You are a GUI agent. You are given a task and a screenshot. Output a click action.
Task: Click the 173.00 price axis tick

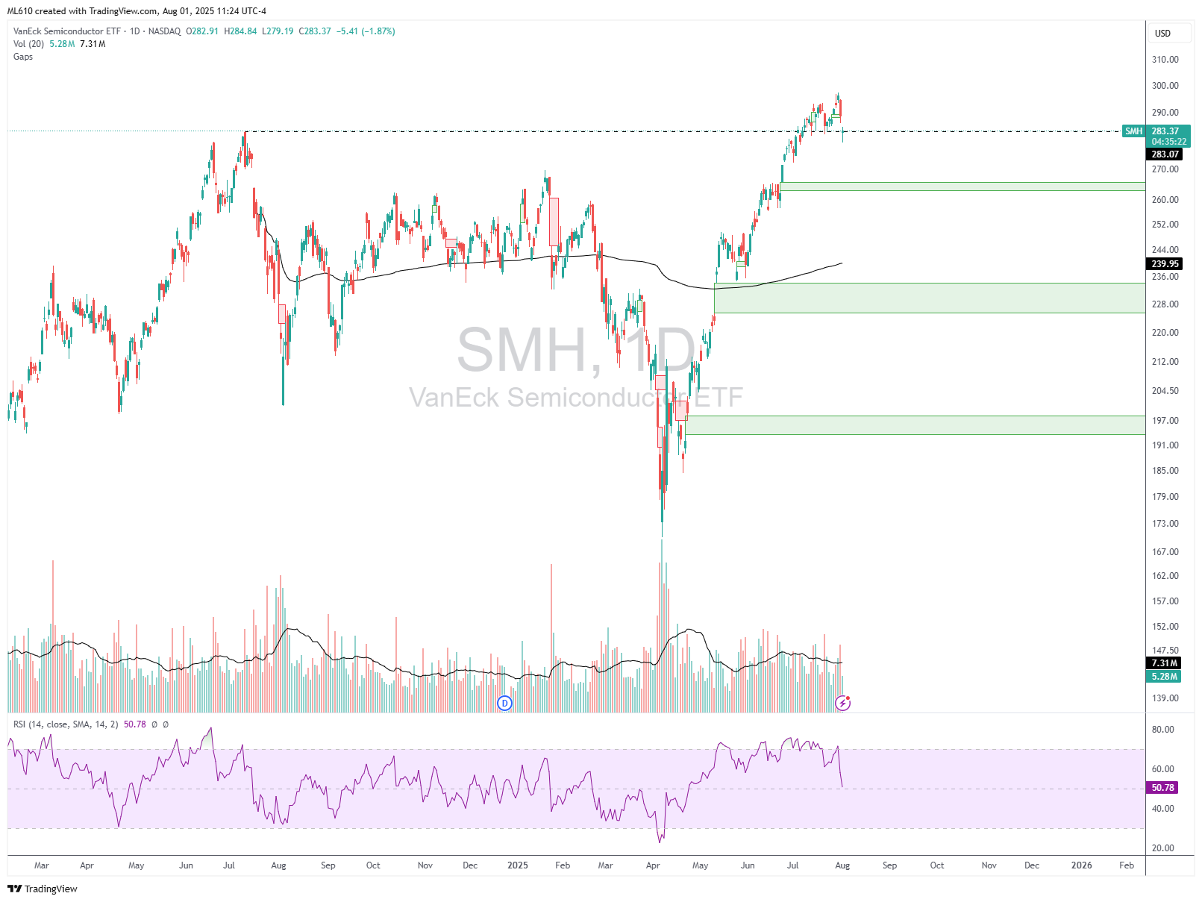[x=1165, y=524]
